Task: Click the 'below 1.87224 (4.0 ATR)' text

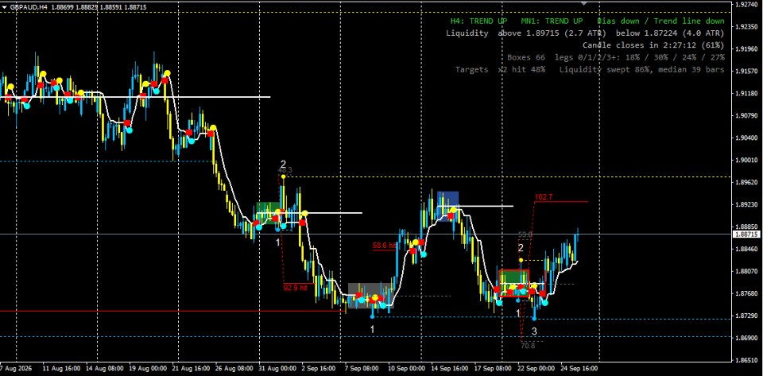Action: pyautogui.click(x=670, y=33)
